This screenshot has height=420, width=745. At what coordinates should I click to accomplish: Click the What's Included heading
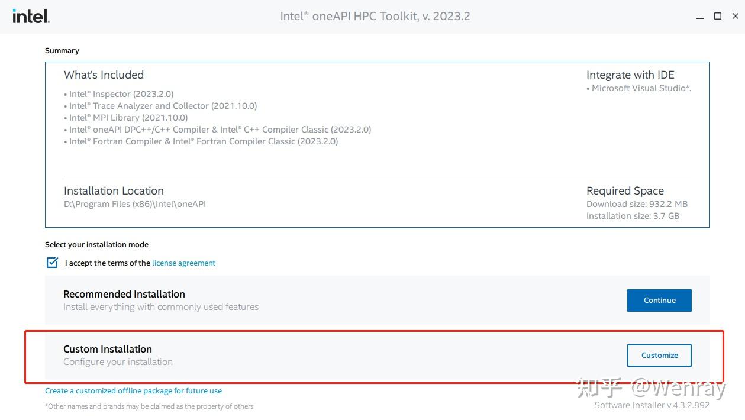104,75
